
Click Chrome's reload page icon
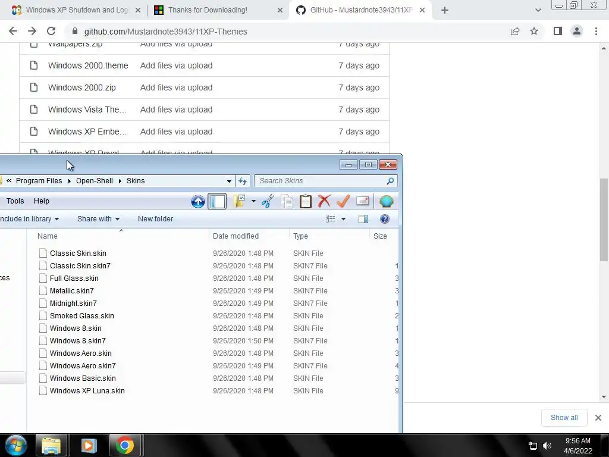point(51,32)
